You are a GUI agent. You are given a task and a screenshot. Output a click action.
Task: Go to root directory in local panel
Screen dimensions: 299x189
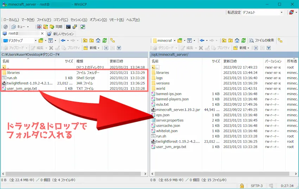point(91,41)
